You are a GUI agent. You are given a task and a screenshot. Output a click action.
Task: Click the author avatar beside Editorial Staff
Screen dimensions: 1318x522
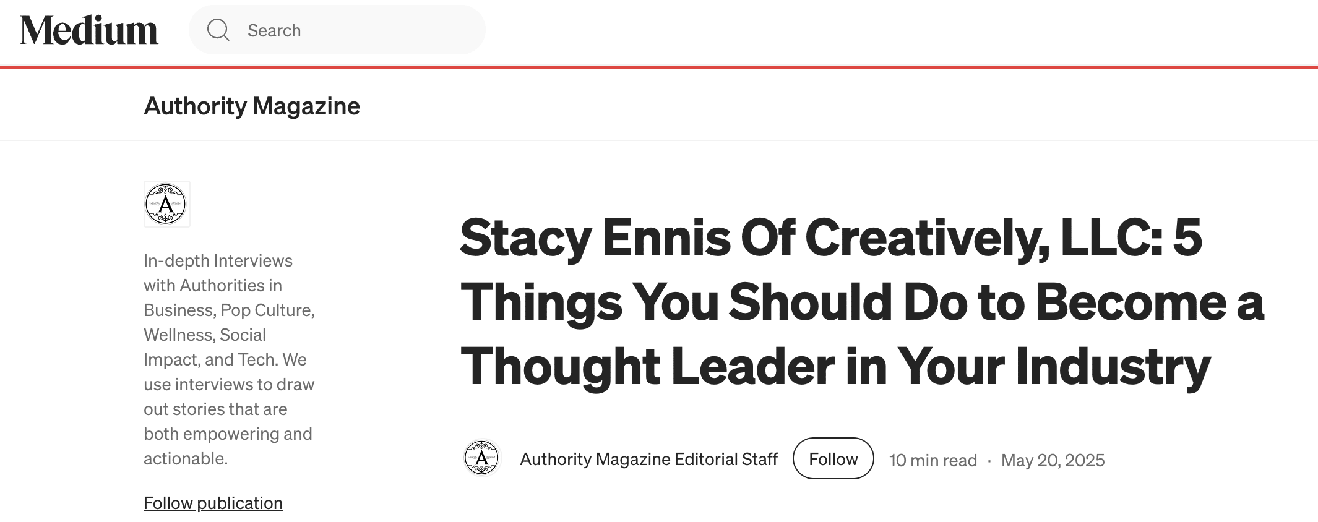pyautogui.click(x=481, y=458)
